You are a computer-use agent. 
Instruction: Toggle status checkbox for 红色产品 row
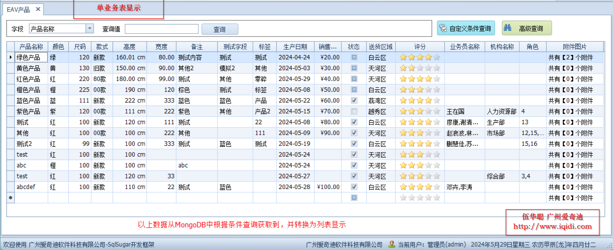click(354, 79)
